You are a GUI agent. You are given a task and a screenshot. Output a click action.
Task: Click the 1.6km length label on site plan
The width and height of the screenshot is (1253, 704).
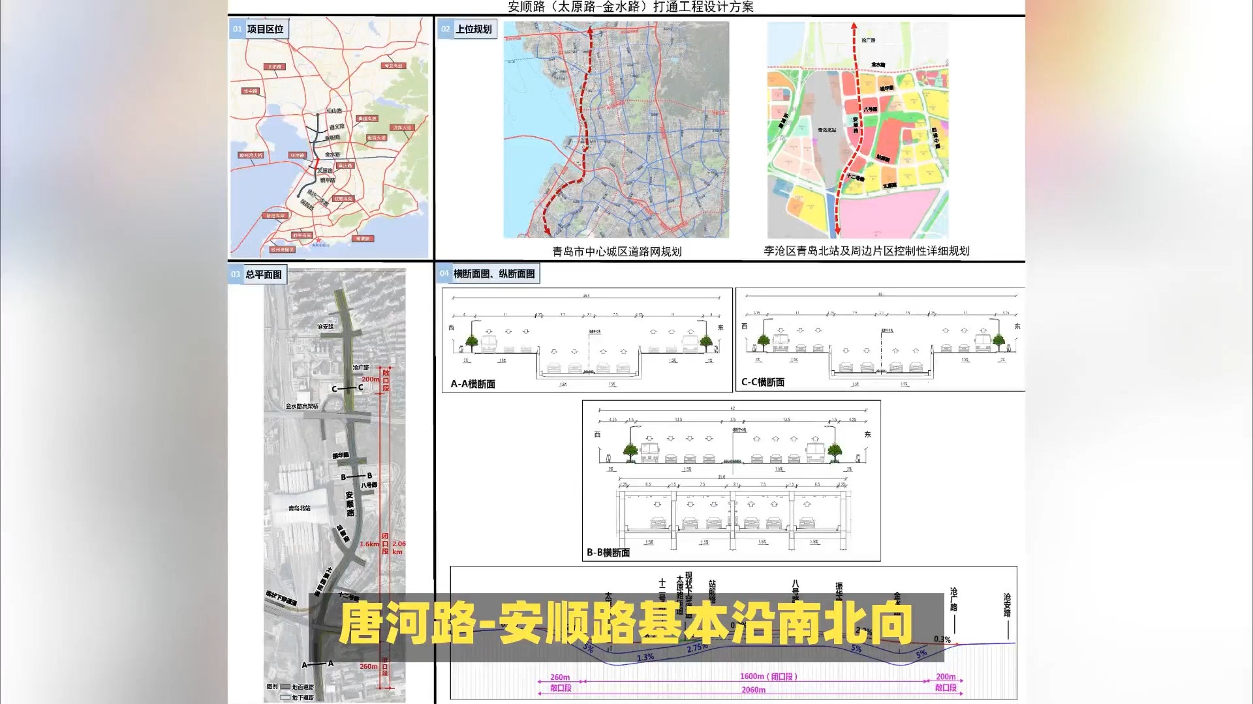[369, 544]
